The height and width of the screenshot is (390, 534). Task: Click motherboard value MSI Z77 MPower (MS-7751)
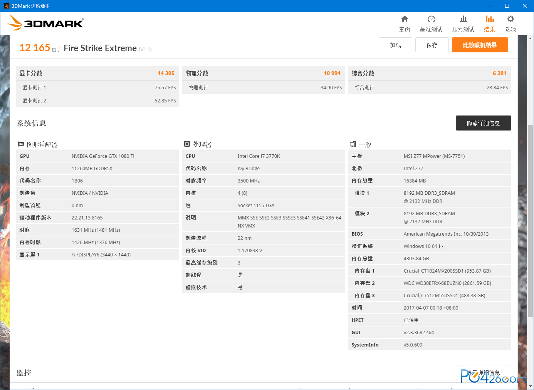click(x=434, y=156)
